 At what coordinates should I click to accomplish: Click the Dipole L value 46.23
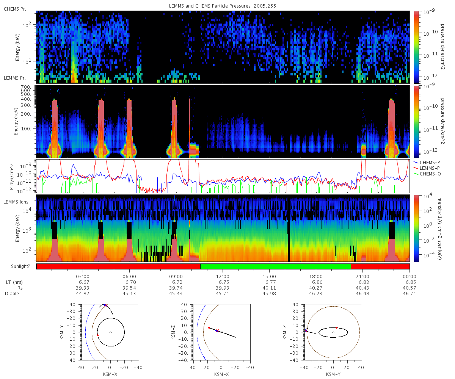pyautogui.click(x=316, y=294)
